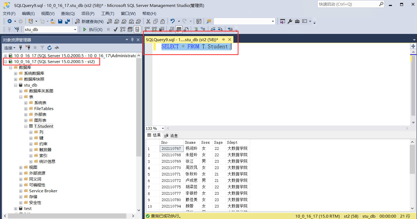Click the 执行(X) execute button

pos(93,29)
